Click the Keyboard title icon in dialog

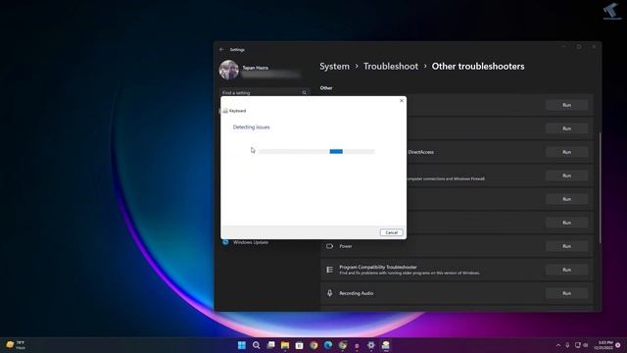point(225,111)
